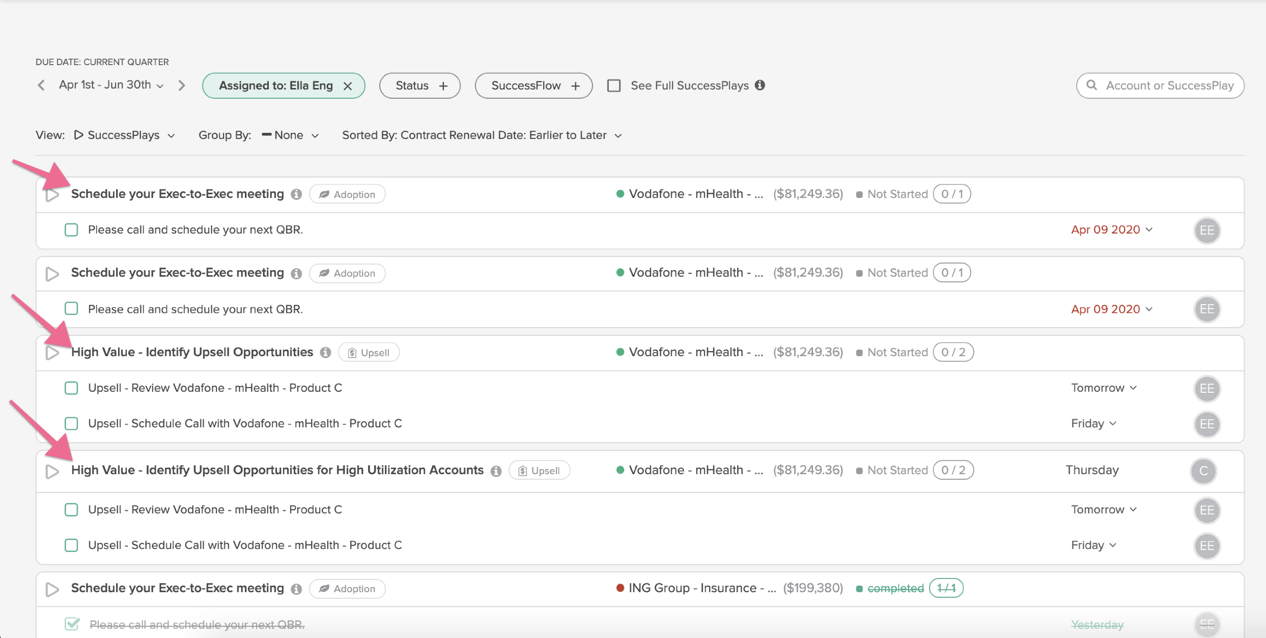
Task: Open Vodafone account on Identify Upsell Opportunities play
Action: [696, 352]
